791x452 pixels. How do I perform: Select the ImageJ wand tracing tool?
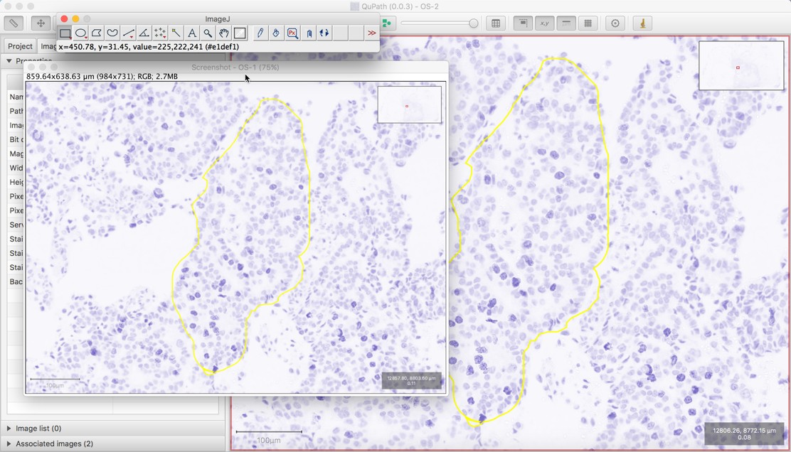pos(176,33)
